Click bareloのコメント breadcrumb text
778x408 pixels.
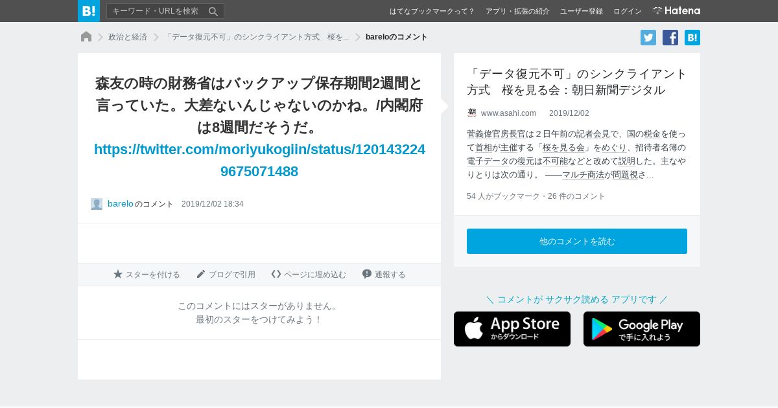(x=397, y=37)
